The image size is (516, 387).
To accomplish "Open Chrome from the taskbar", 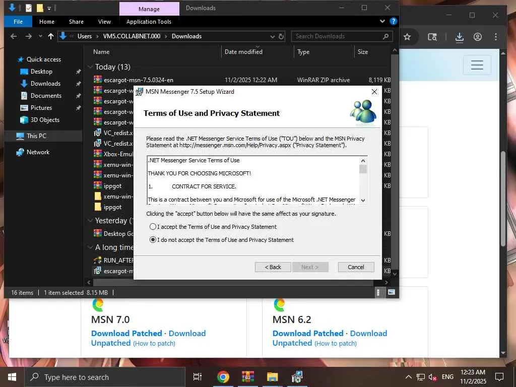I will pos(223,377).
